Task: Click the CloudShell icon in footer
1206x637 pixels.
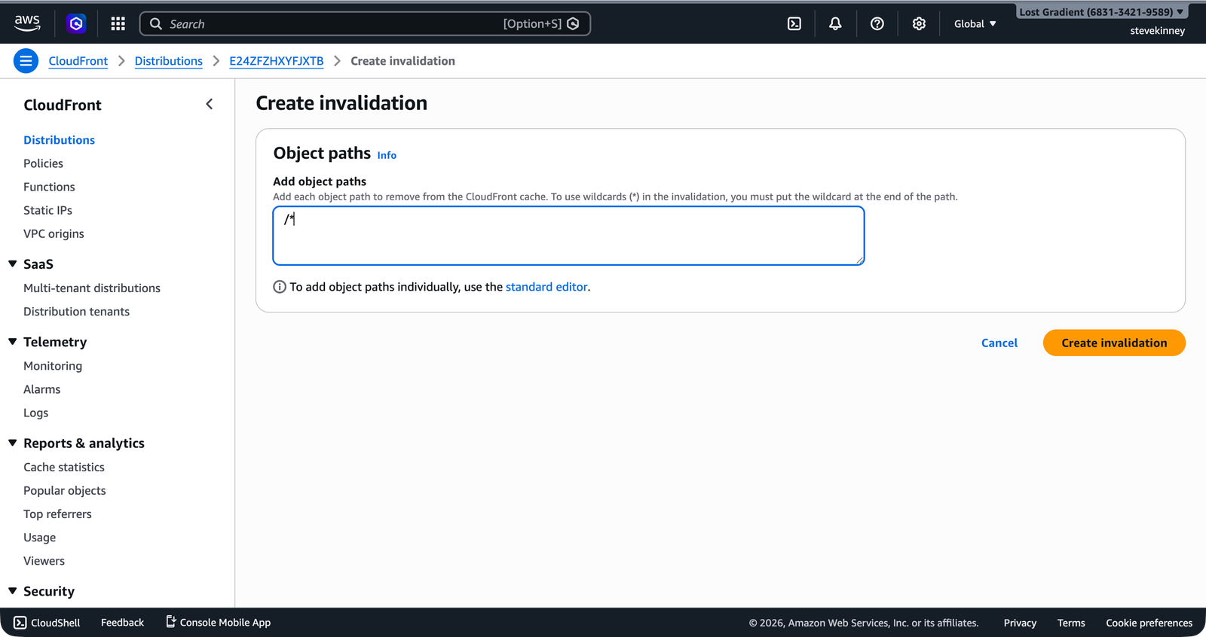Action: click(x=20, y=623)
